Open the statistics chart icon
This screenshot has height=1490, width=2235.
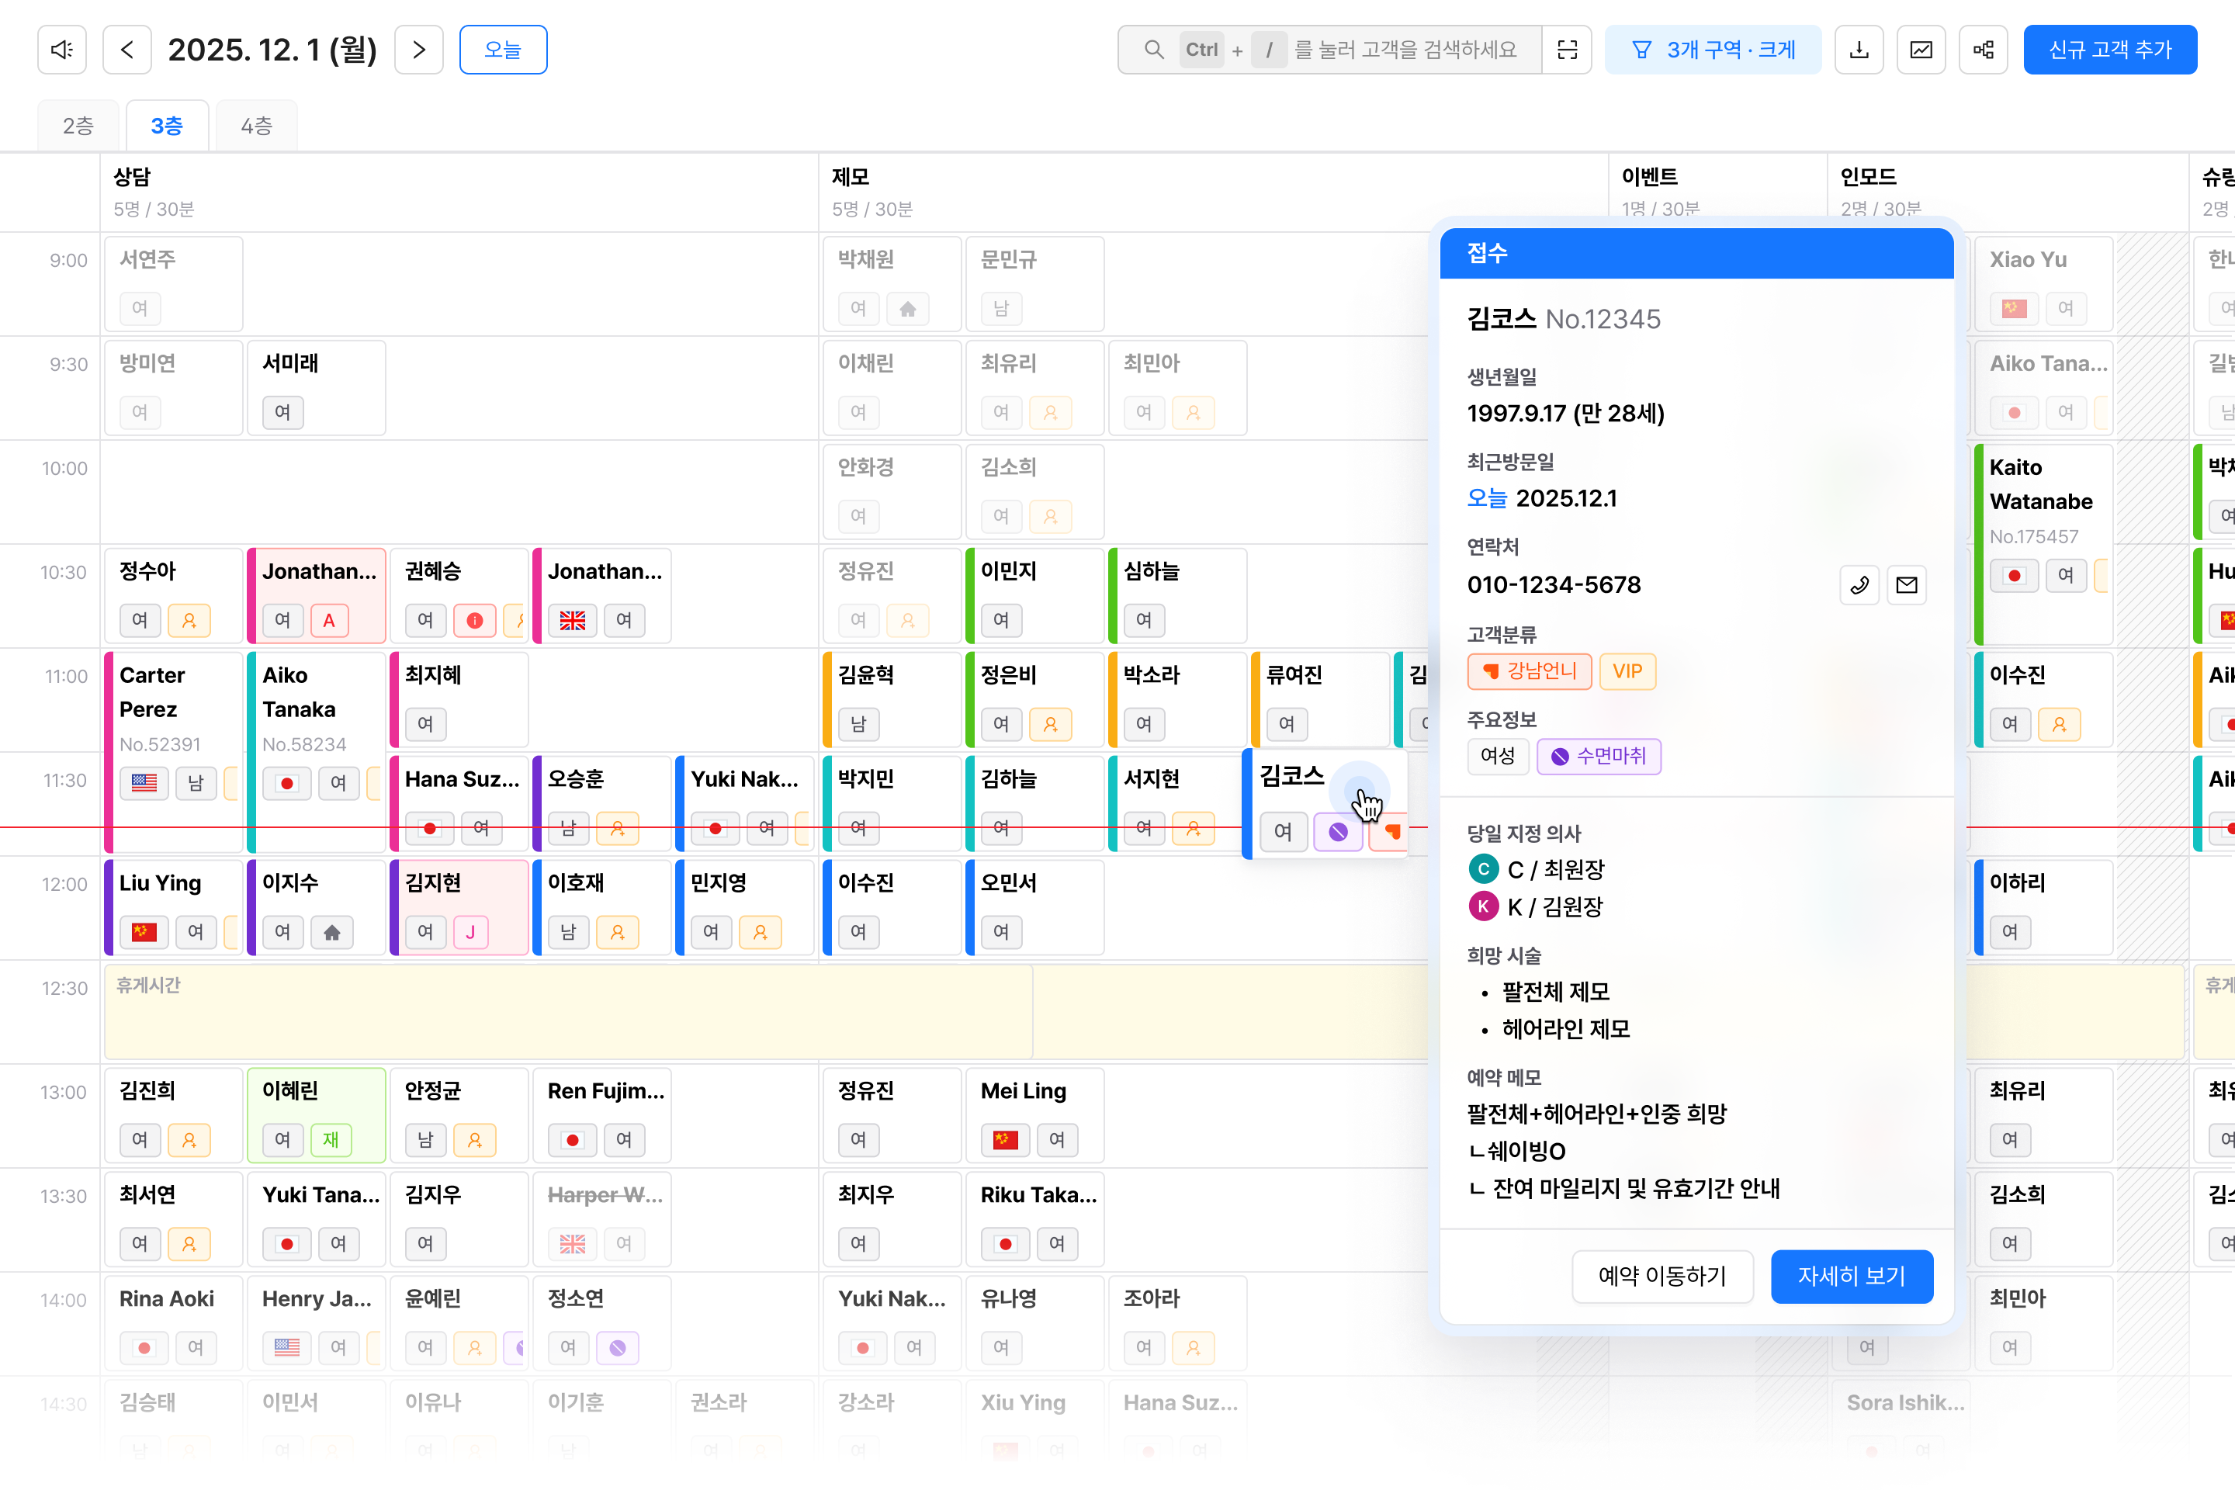pos(1921,50)
